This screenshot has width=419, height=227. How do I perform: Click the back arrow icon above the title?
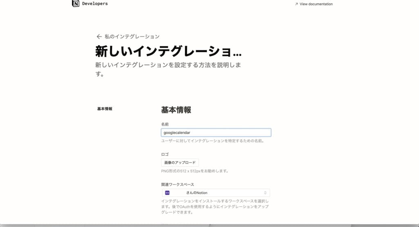(99, 36)
